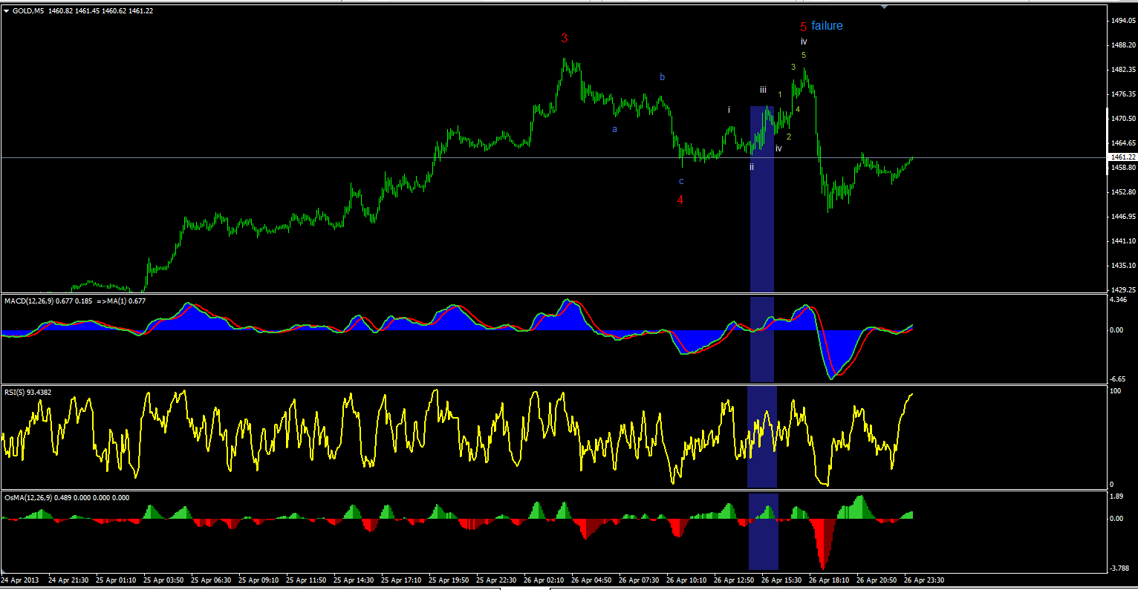Click the 100 level on RSI scale
The width and height of the screenshot is (1138, 590).
1116,390
